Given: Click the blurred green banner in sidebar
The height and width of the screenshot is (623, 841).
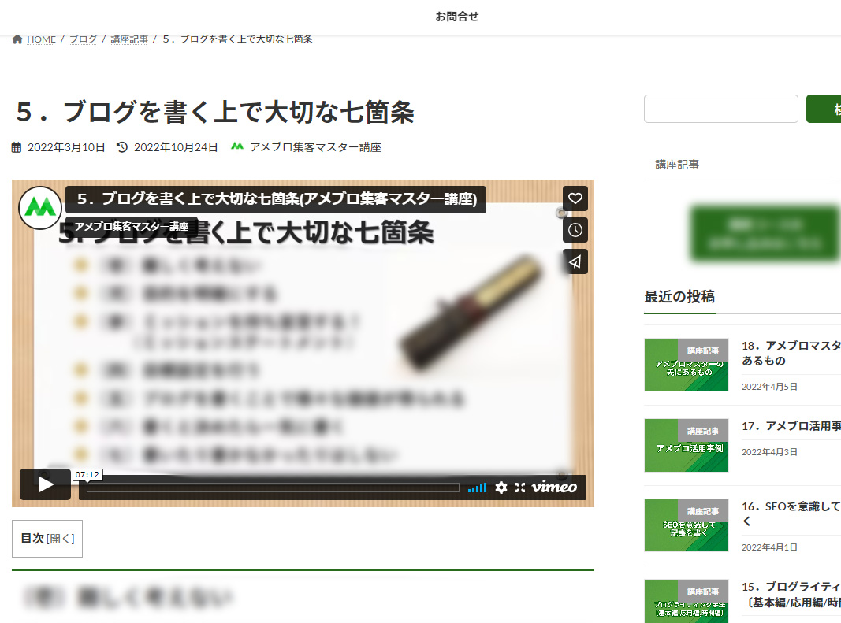Looking at the screenshot, I should click(x=765, y=232).
